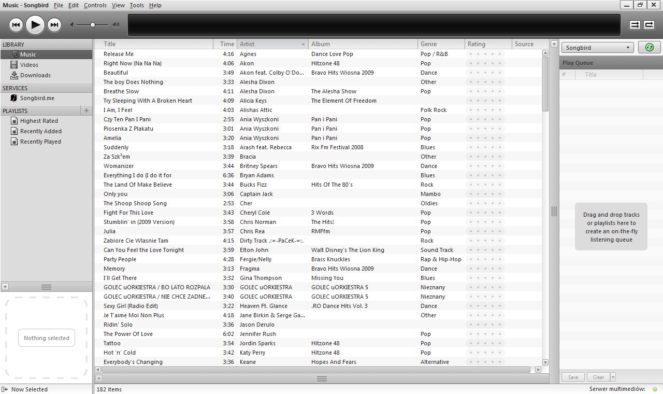Adjust the volume slider knob
663x394 pixels.
93,25
